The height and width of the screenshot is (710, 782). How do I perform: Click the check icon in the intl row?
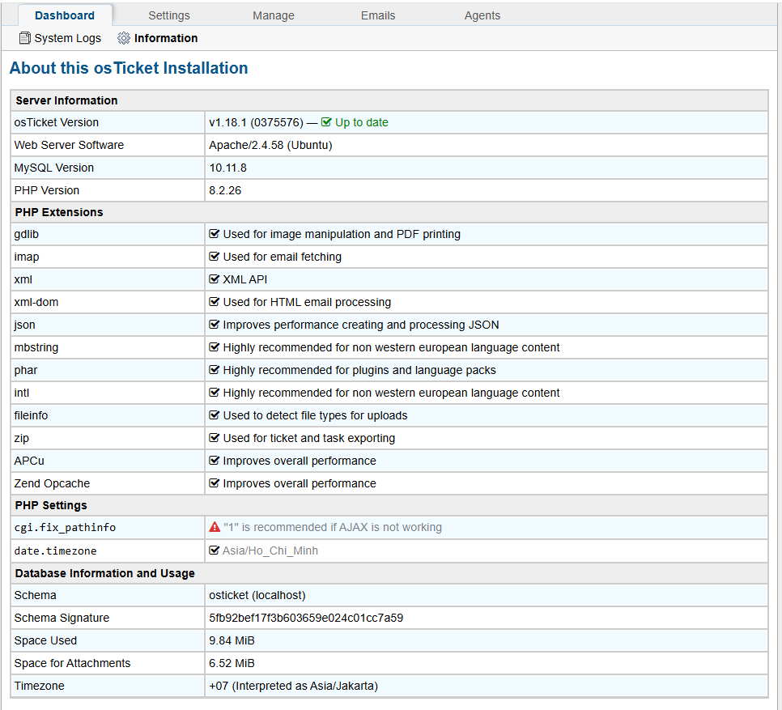[x=214, y=393]
